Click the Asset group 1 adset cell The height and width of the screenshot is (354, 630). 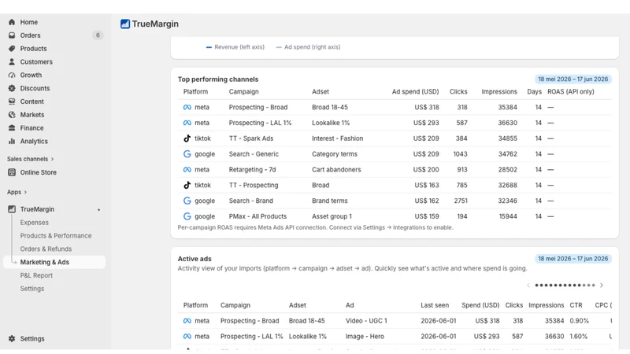click(x=332, y=216)
